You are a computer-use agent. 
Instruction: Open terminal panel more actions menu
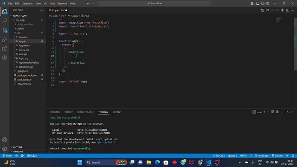coord(283,112)
